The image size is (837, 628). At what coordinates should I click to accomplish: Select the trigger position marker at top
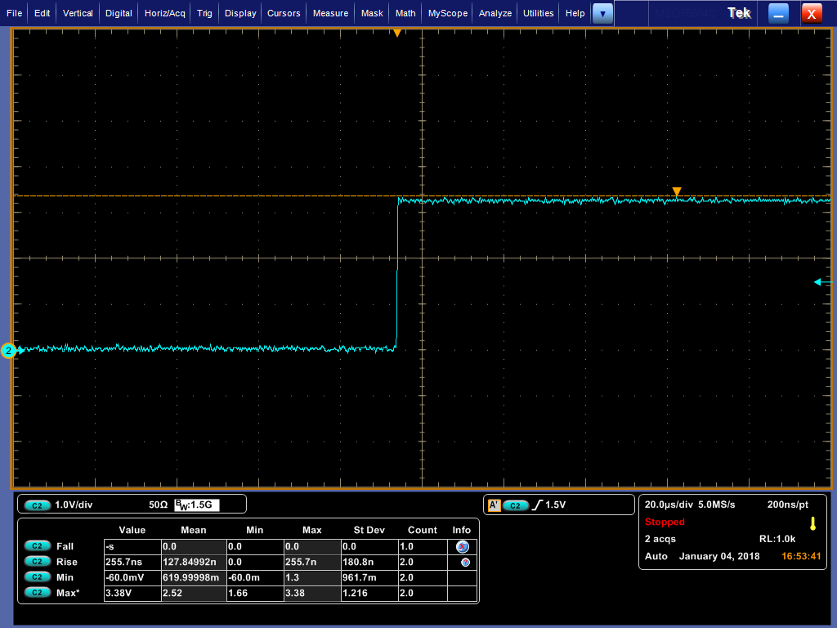[397, 33]
